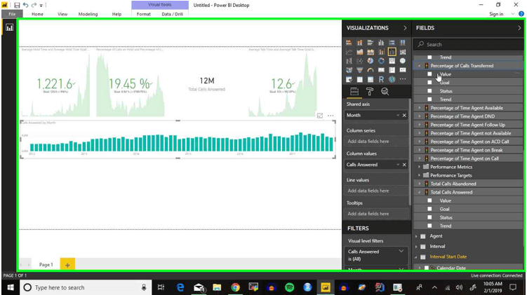Expand the Performance Targets folder
This screenshot has height=295, width=527.
click(x=420, y=175)
